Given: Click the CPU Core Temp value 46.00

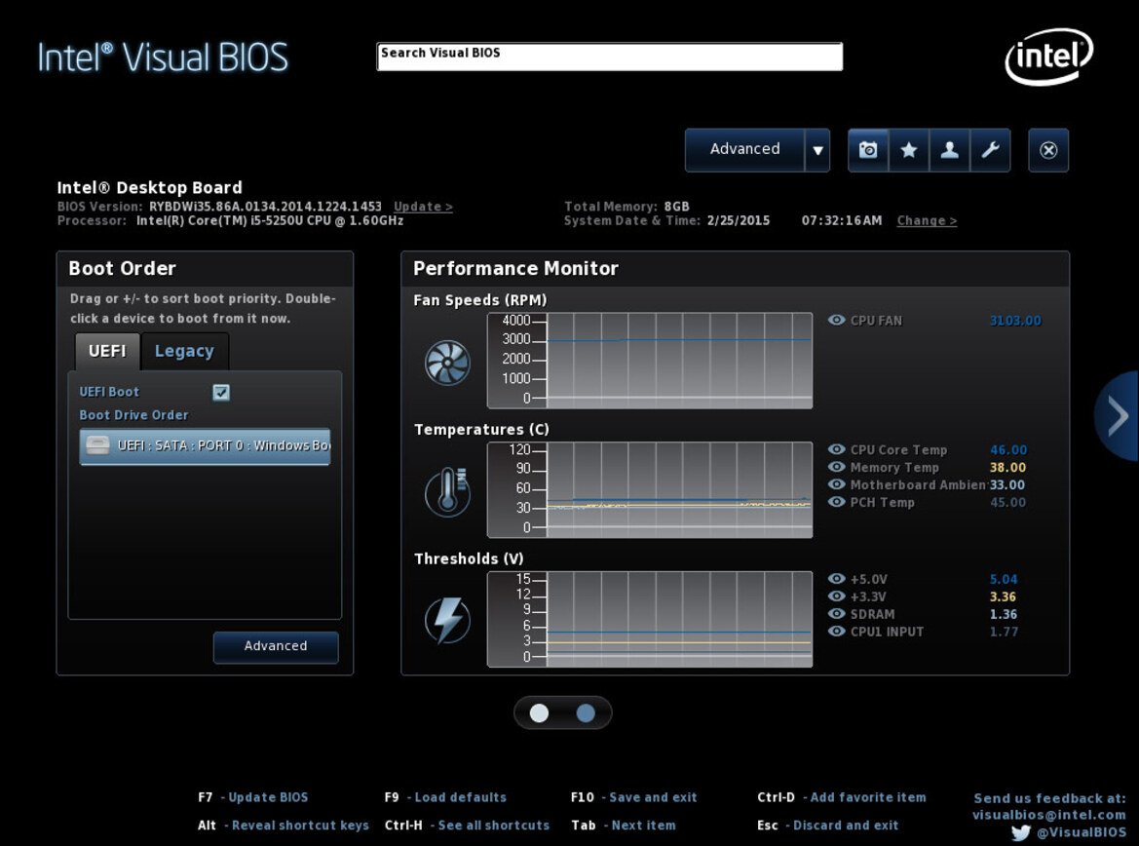Looking at the screenshot, I should (x=1008, y=450).
